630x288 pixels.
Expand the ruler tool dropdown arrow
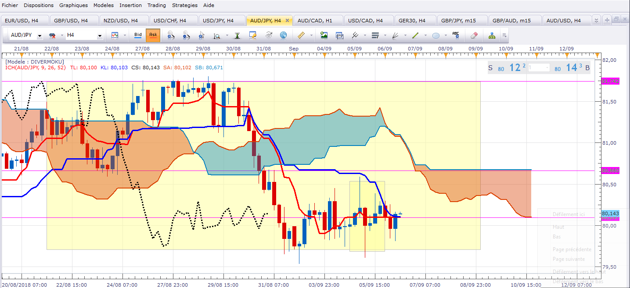point(311,36)
